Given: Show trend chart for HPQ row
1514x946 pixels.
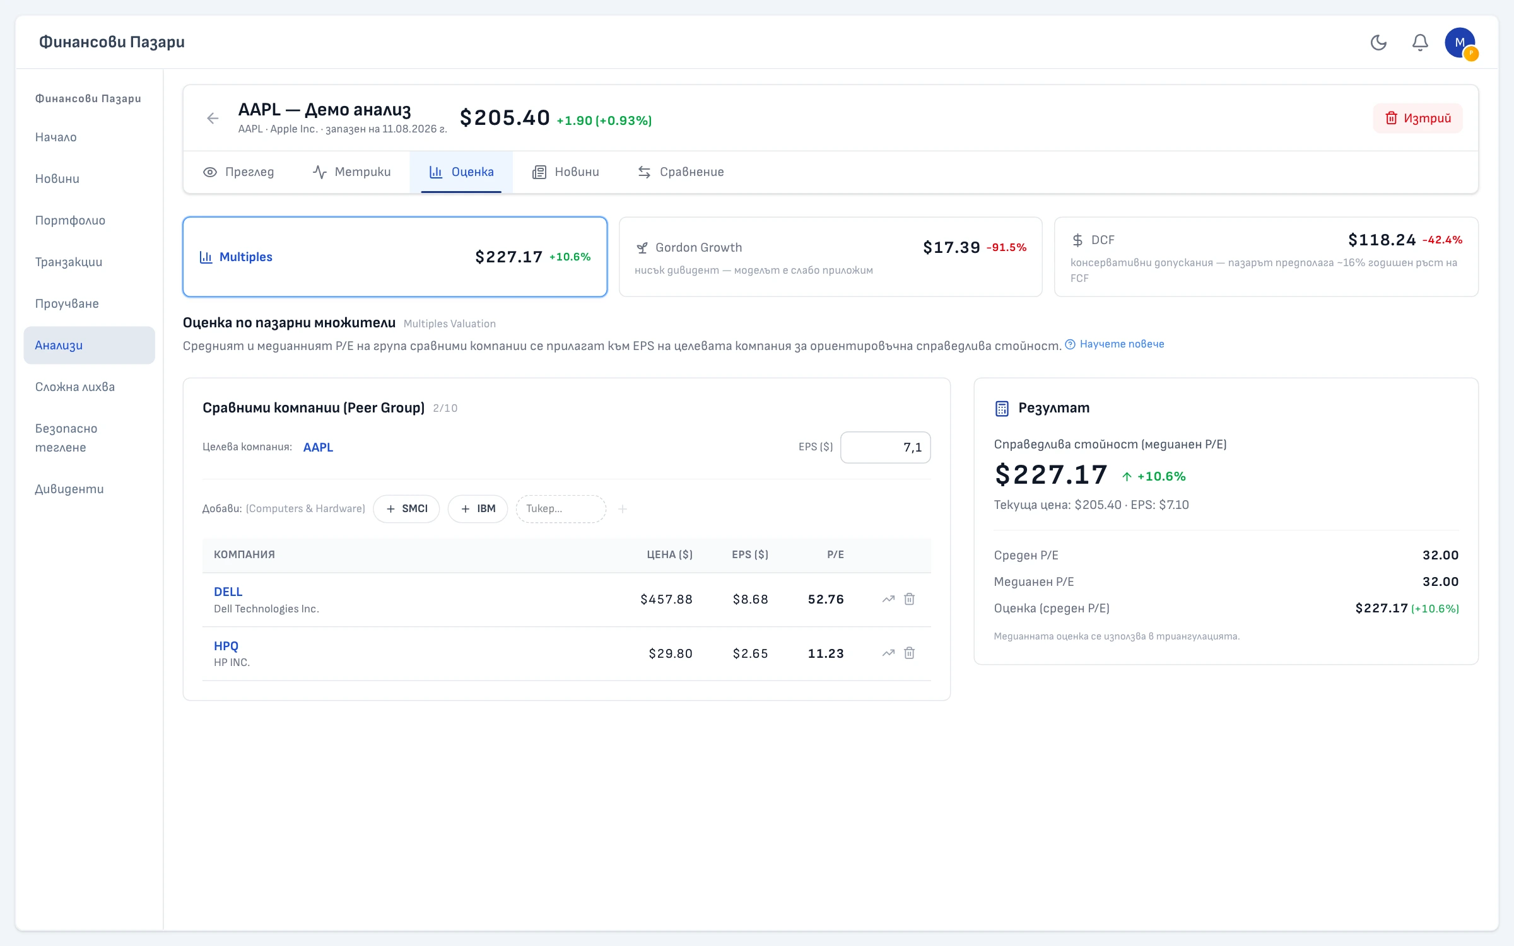Looking at the screenshot, I should 888,653.
